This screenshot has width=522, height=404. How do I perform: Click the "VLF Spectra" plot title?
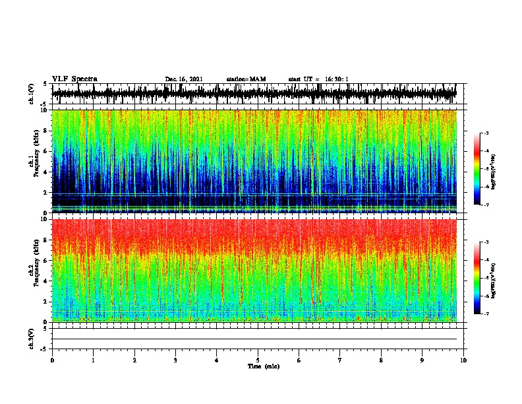tap(74, 79)
